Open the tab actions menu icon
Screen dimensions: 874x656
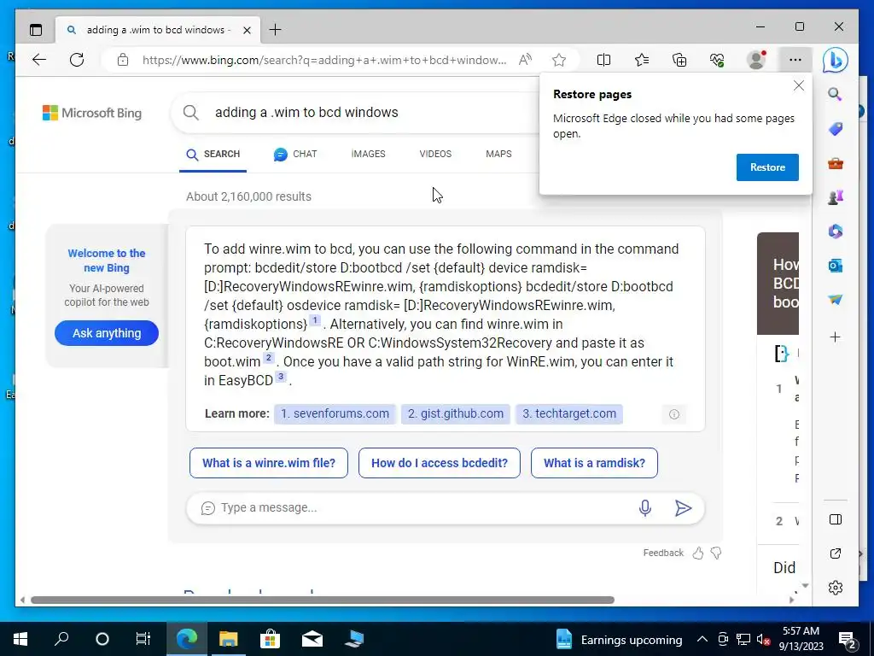36,30
